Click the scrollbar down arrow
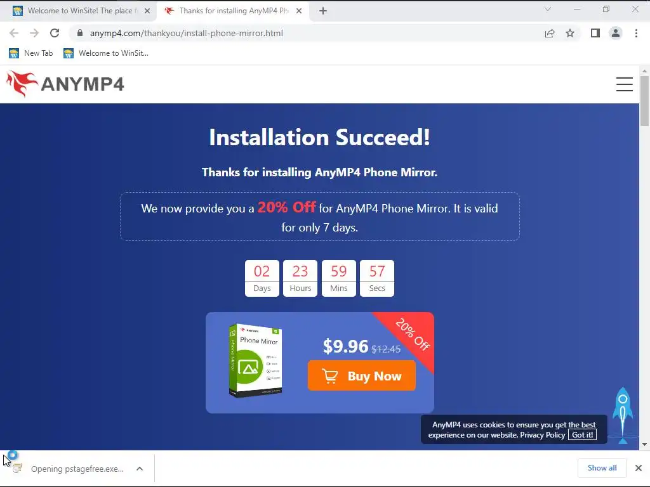This screenshot has height=487, width=650. pyautogui.click(x=644, y=445)
